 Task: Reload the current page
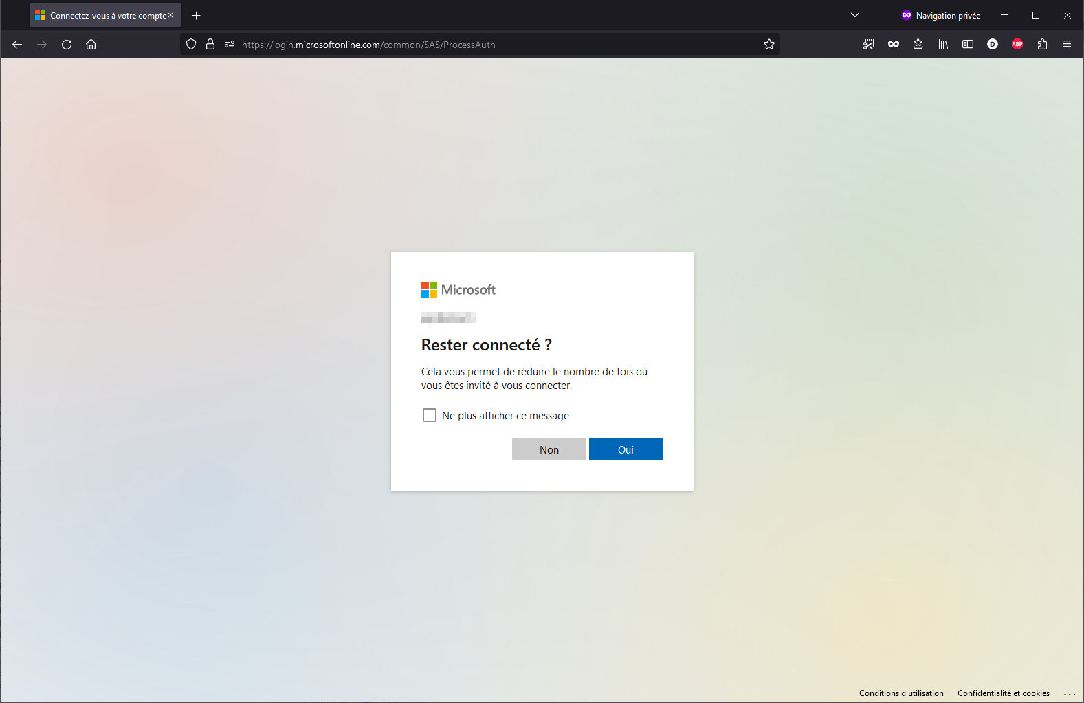(x=67, y=45)
